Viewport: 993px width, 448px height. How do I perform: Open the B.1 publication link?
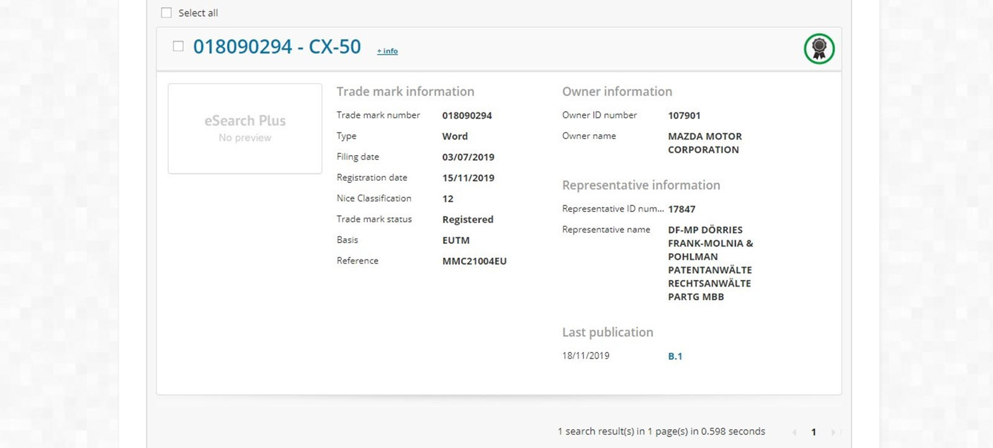[675, 356]
